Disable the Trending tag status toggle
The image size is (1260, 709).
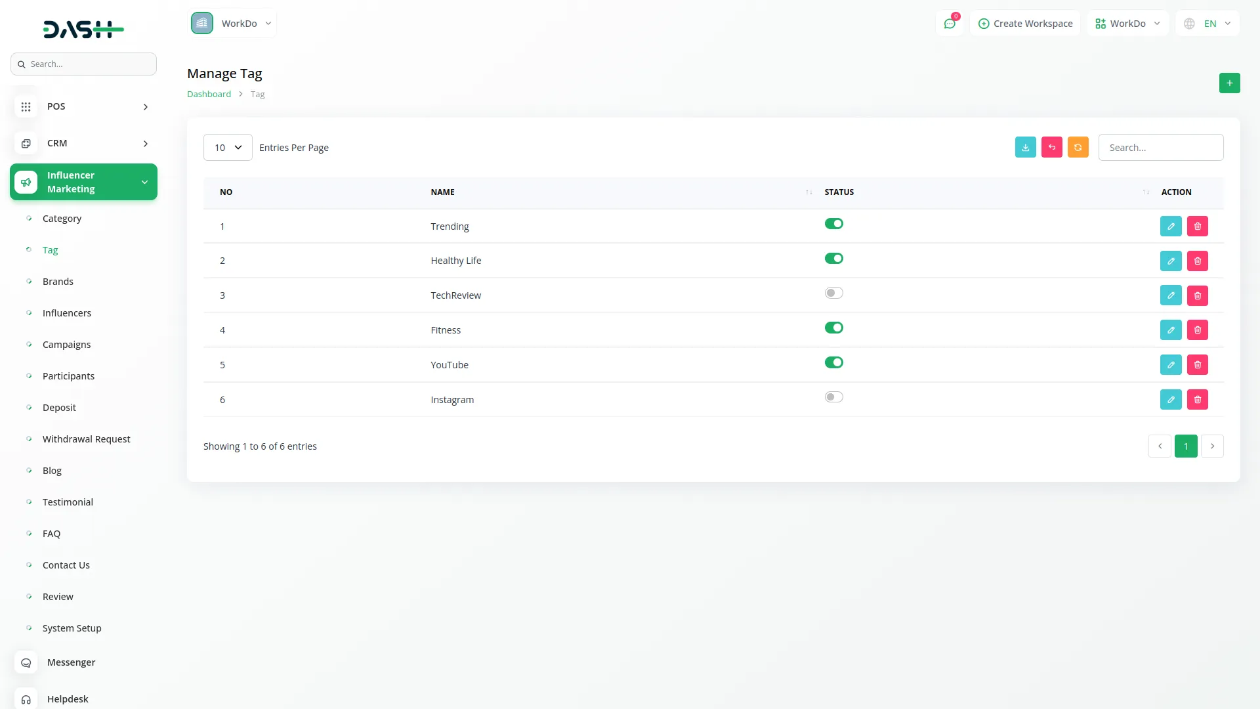833,224
